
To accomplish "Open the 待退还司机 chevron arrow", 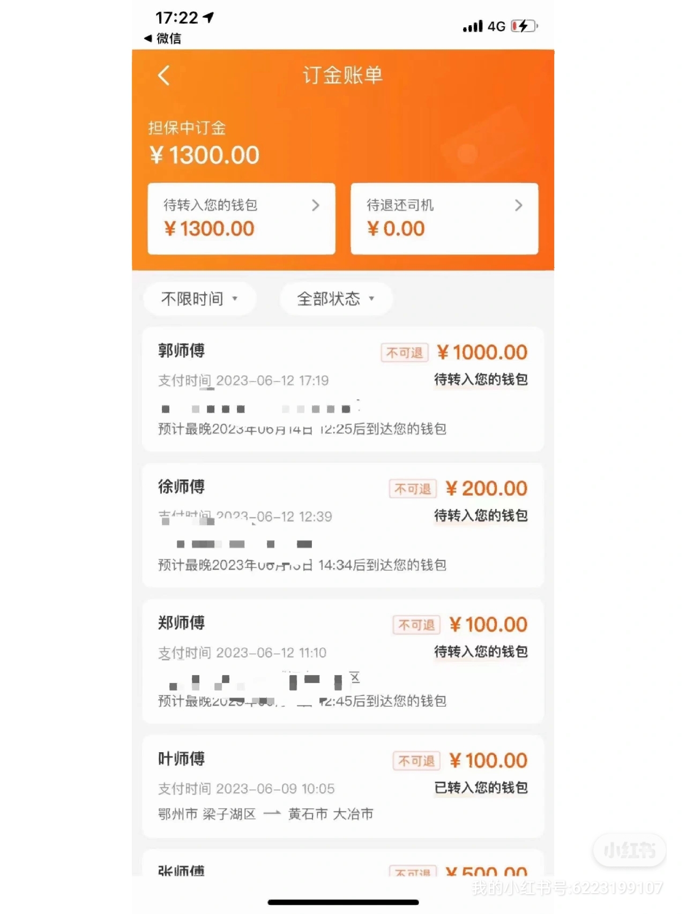I will (x=518, y=205).
